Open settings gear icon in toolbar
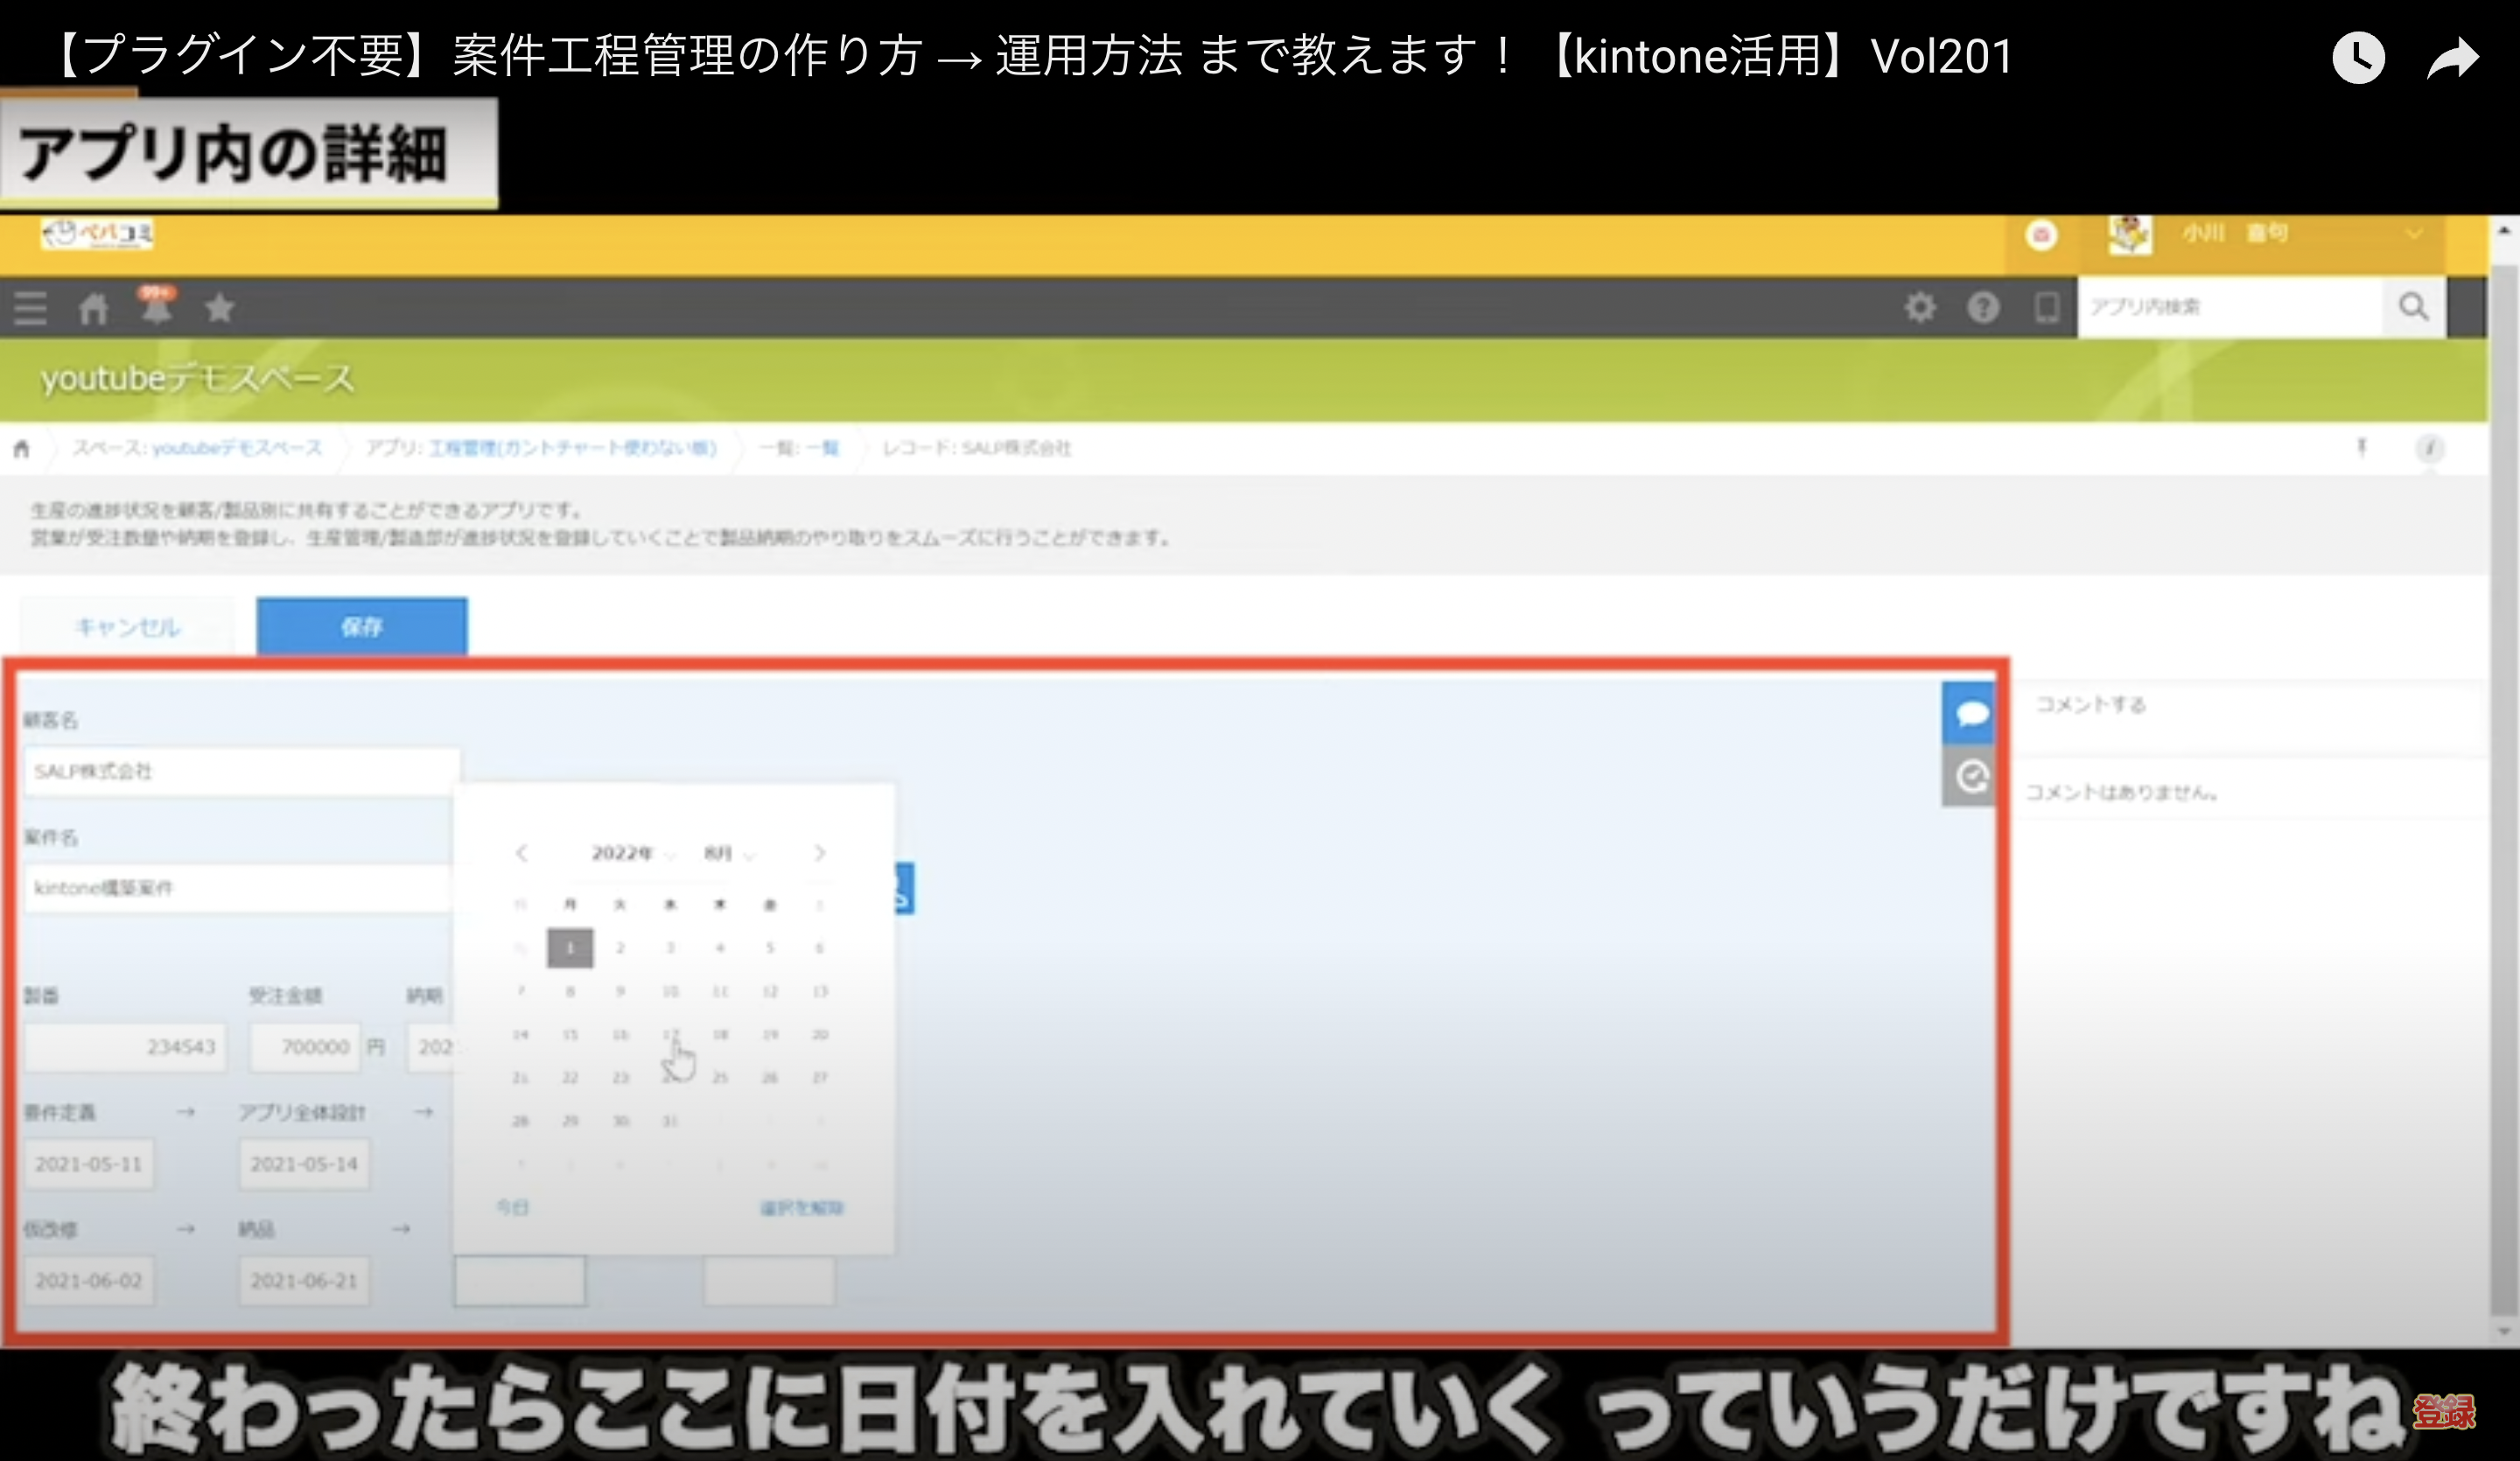 coord(1919,307)
